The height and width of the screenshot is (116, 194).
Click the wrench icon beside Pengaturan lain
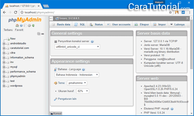(x=56, y=99)
